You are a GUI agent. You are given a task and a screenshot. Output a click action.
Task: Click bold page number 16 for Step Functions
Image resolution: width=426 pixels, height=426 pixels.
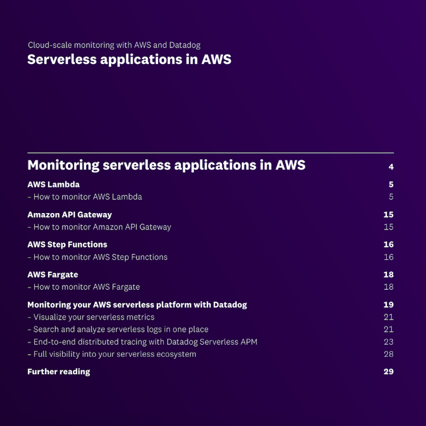click(389, 244)
